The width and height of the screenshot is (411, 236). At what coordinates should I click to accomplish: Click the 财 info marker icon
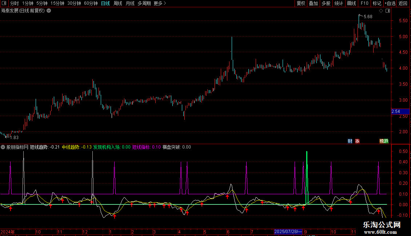point(350,141)
